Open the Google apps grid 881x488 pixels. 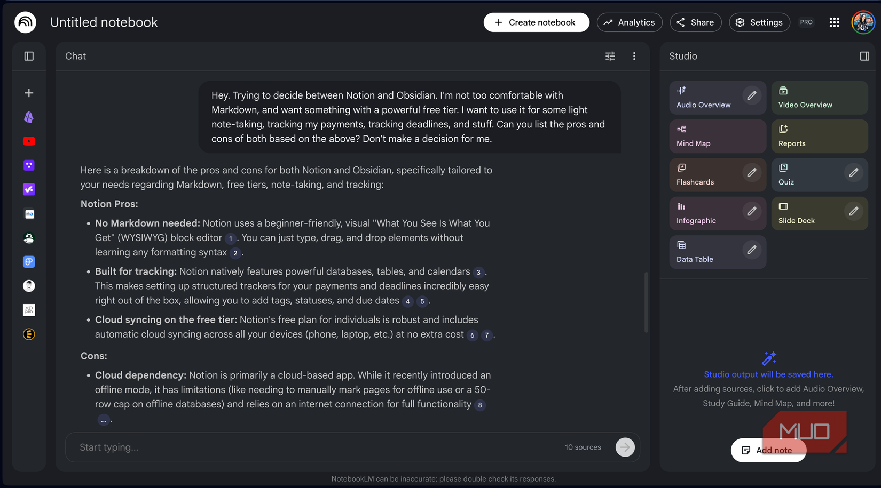[835, 22]
